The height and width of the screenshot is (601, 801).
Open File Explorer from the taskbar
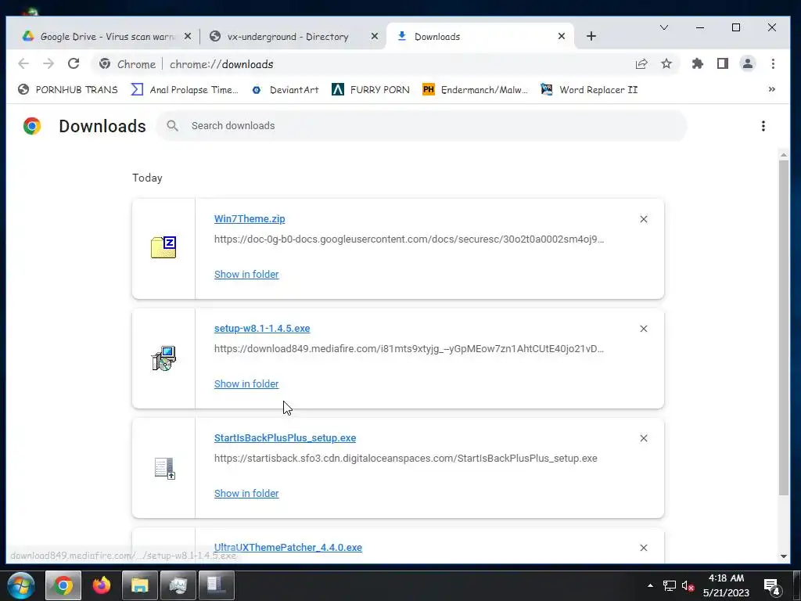tap(139, 585)
